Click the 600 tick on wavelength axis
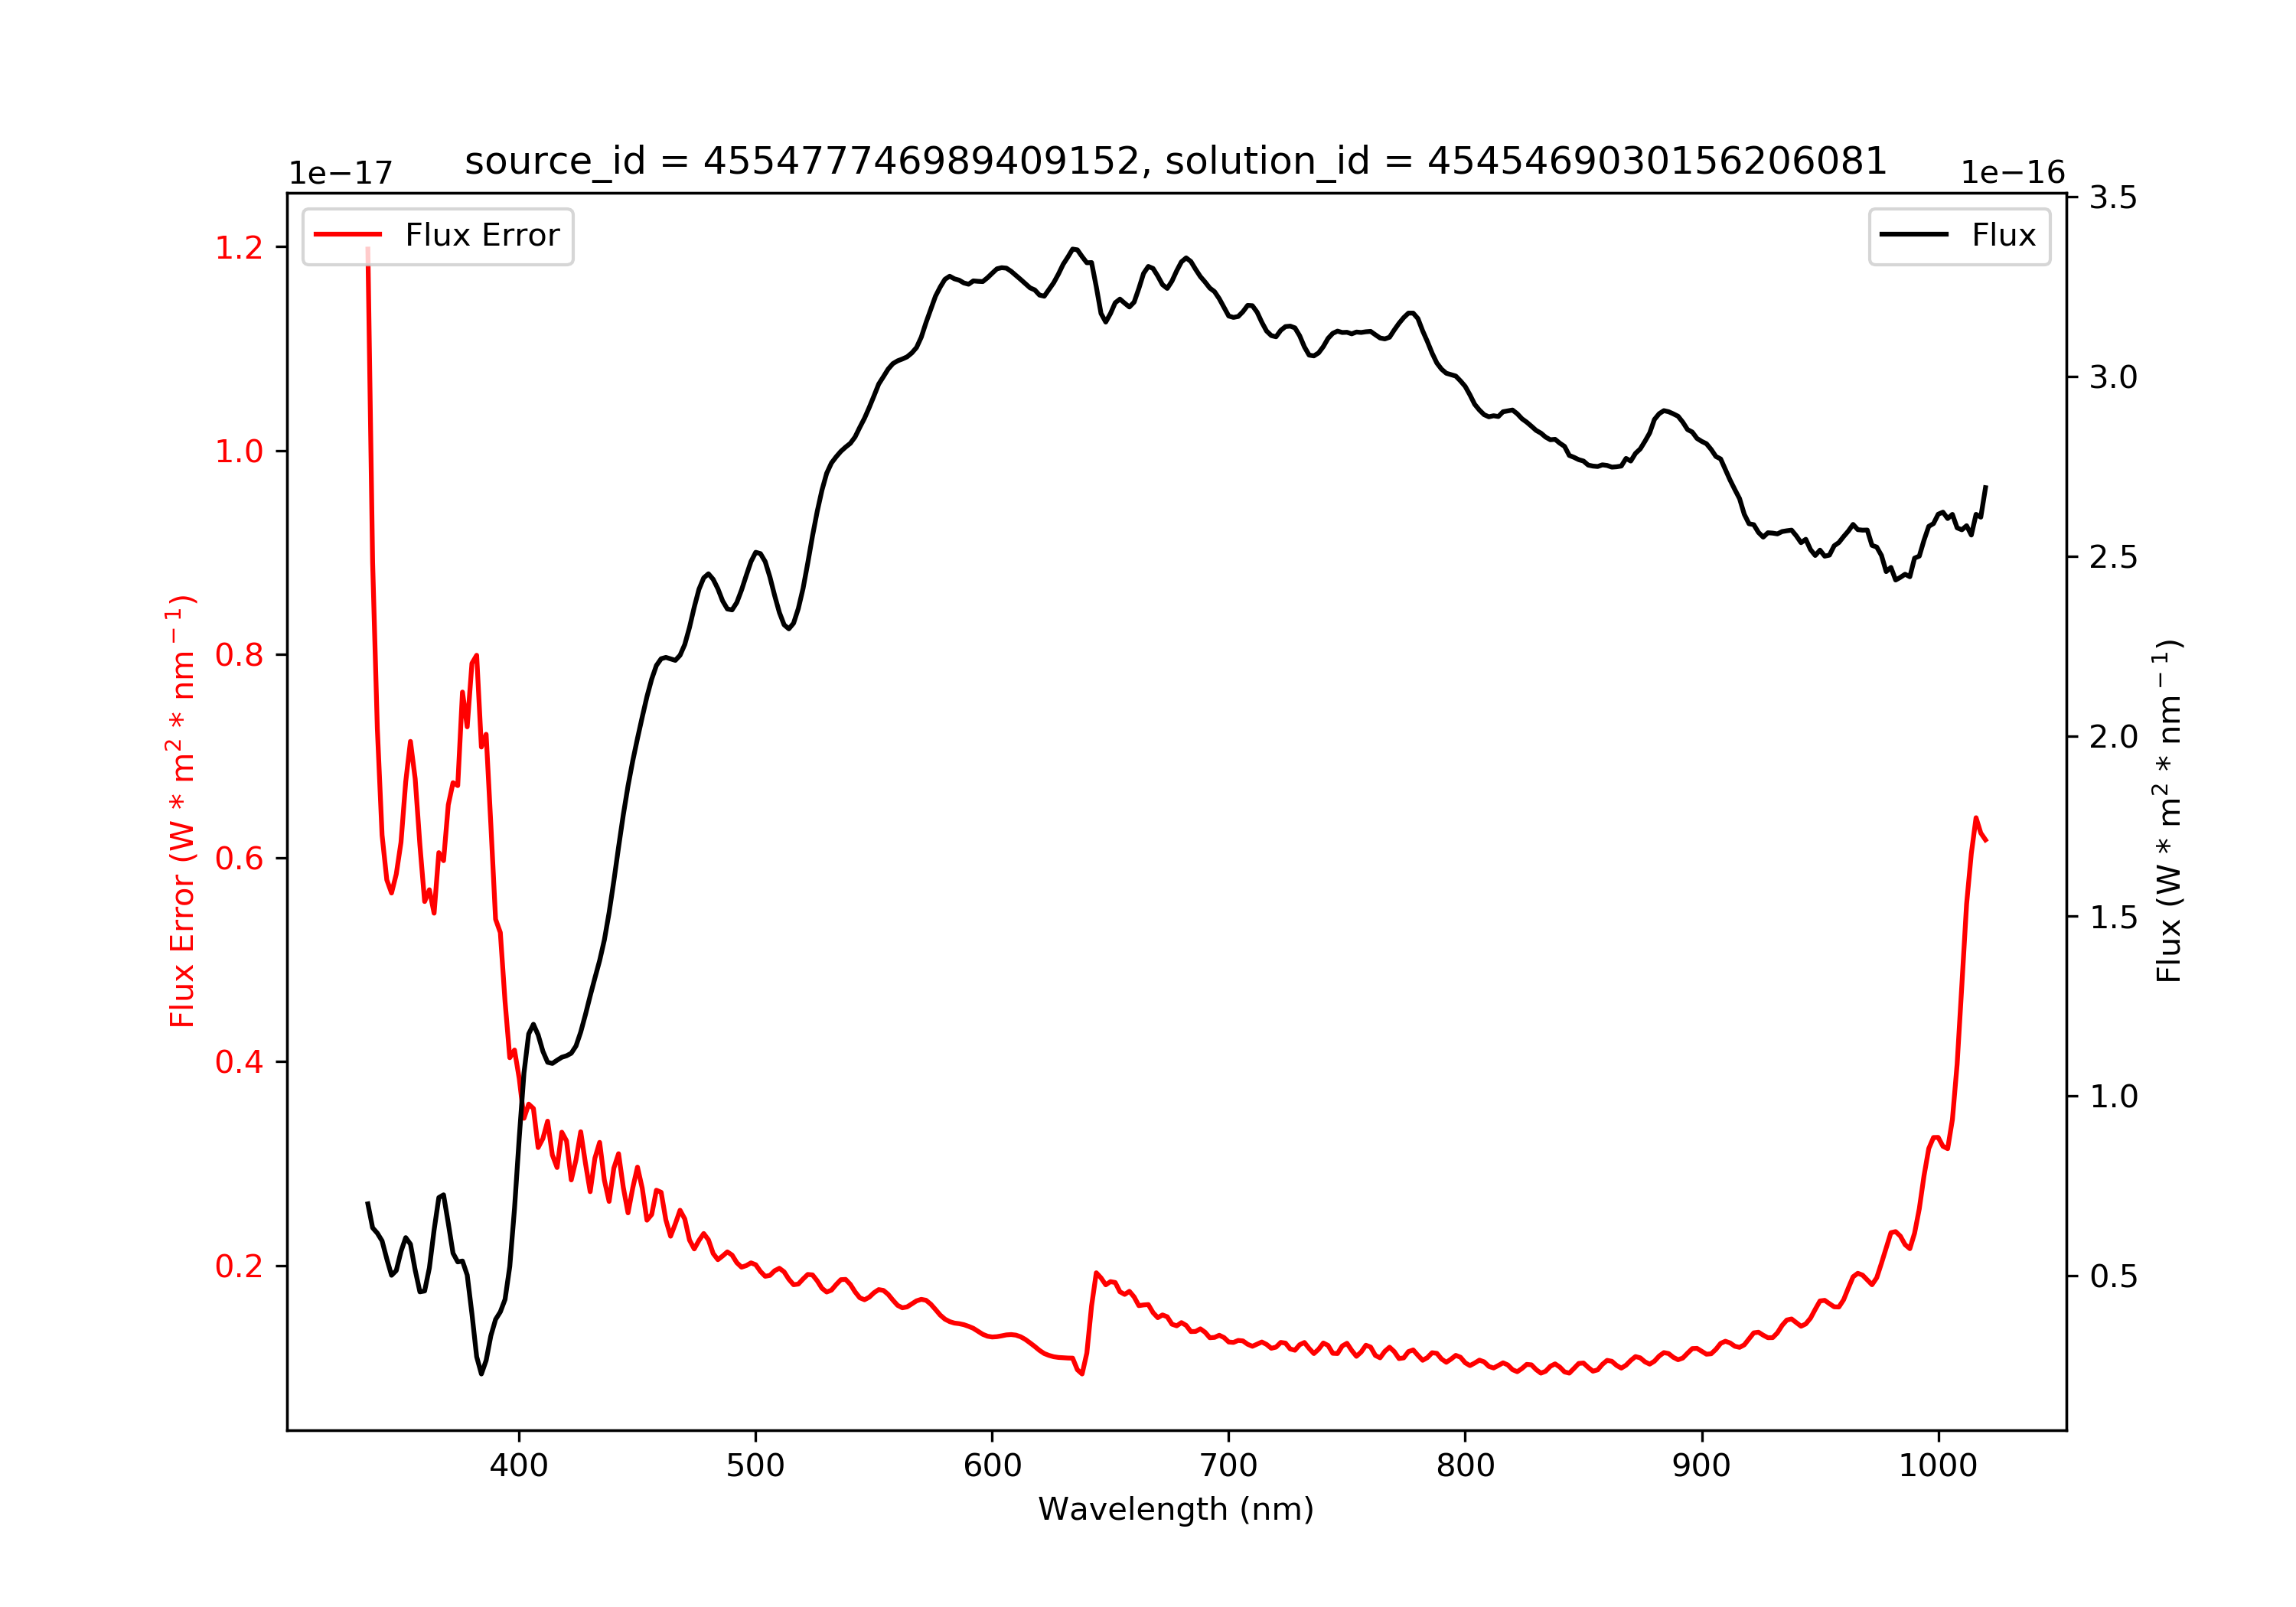 click(x=992, y=1466)
